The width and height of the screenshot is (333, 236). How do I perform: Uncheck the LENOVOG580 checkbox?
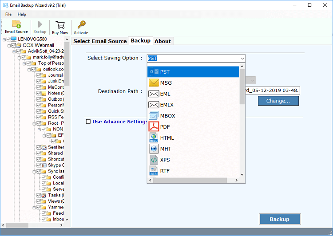[9, 39]
